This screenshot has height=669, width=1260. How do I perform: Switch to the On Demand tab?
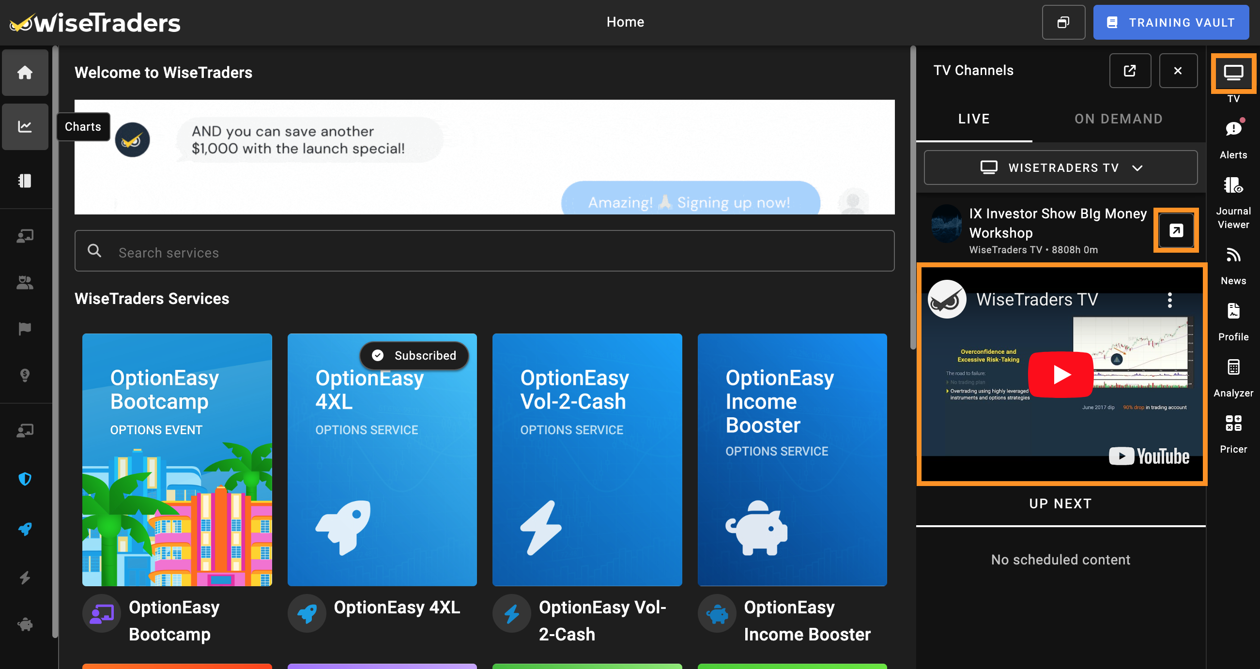click(x=1118, y=119)
